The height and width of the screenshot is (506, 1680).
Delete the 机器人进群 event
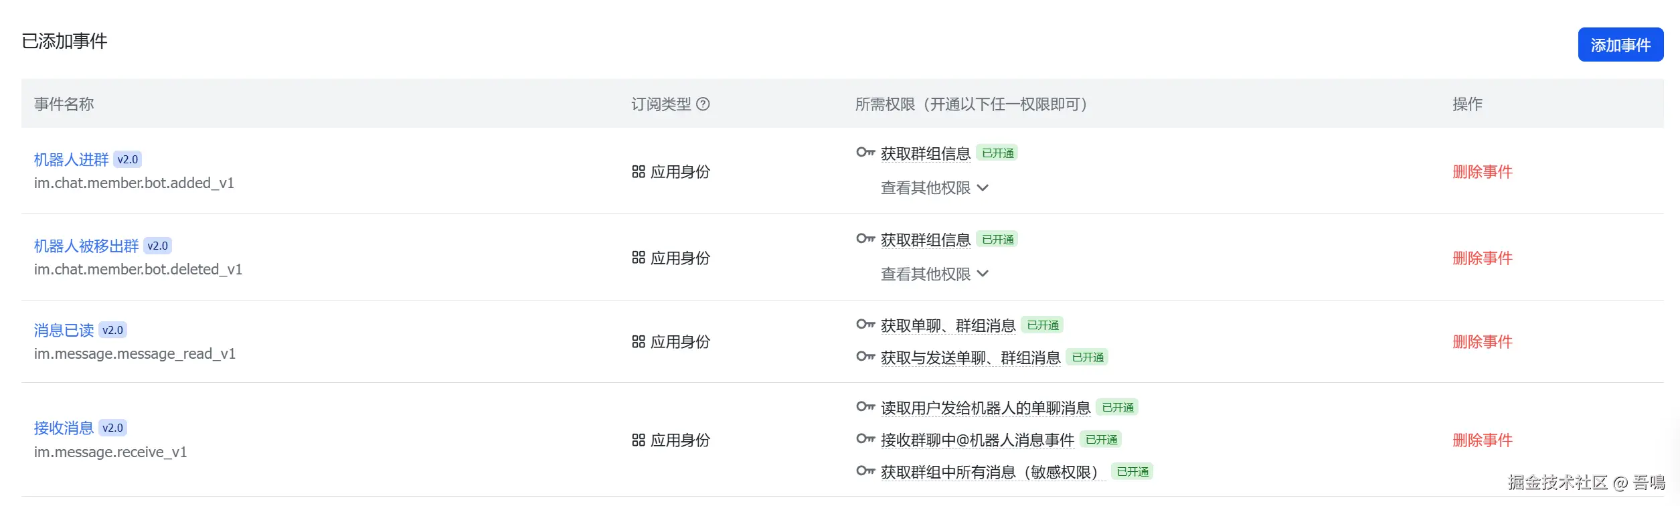tap(1482, 172)
